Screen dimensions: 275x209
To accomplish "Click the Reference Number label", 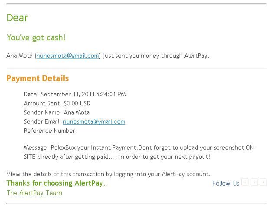I will [x=50, y=131].
